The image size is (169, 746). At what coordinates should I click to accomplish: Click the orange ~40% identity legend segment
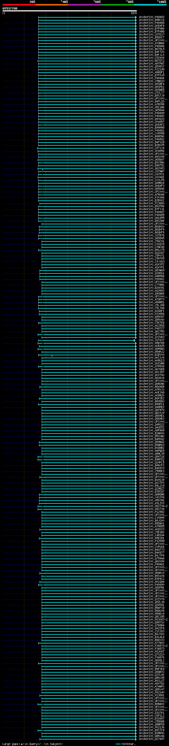click(52, 5)
